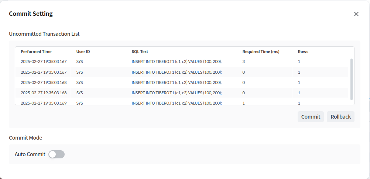Click Rows value 1 in the first row

coord(299,62)
